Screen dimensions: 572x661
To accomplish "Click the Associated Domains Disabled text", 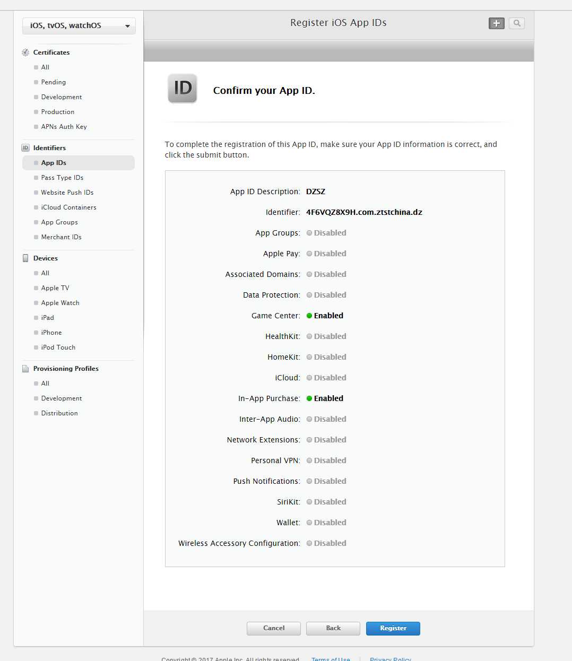I will tap(330, 274).
